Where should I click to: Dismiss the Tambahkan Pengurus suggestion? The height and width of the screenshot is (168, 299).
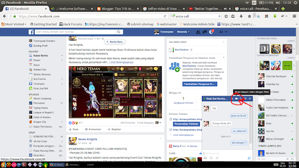[223, 57]
